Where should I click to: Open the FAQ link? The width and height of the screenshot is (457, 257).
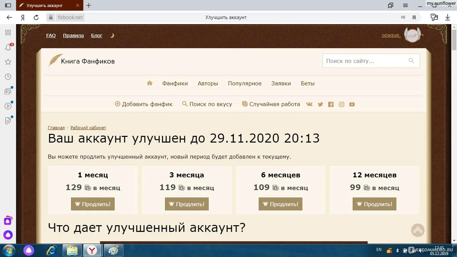pyautogui.click(x=51, y=35)
